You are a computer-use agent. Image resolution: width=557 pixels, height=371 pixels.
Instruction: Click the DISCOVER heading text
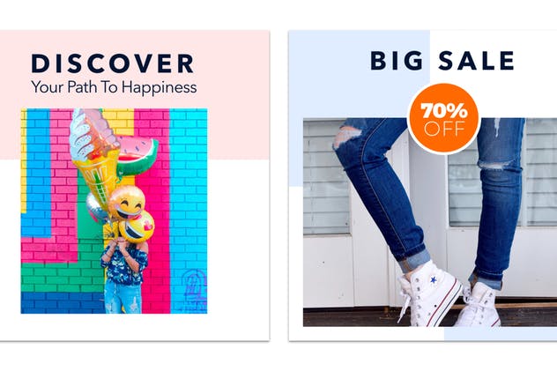(x=113, y=63)
